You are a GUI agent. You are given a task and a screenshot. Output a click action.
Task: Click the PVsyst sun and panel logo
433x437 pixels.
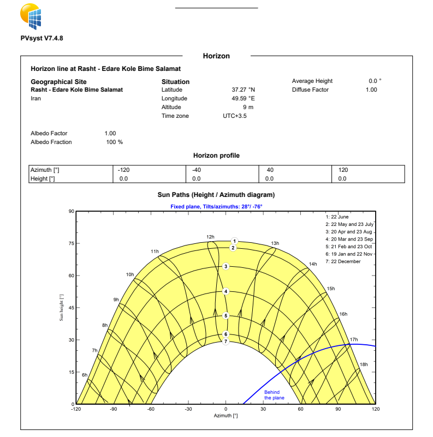tap(31, 16)
